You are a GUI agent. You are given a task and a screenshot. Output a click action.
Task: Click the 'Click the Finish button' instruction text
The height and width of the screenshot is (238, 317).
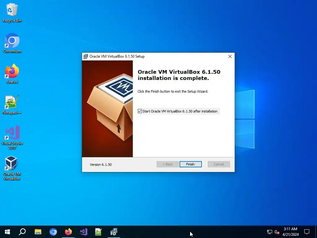(x=173, y=91)
